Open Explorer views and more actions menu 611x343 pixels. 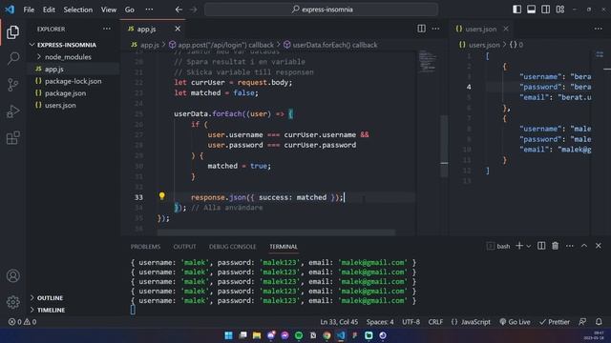[106, 29]
